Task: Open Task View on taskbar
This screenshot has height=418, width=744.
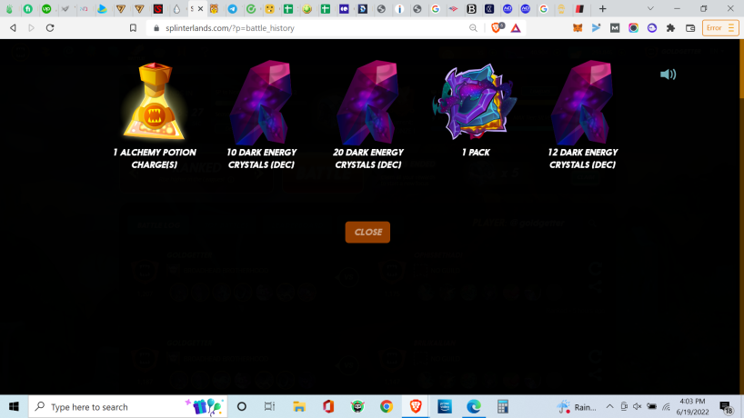Action: (x=269, y=406)
